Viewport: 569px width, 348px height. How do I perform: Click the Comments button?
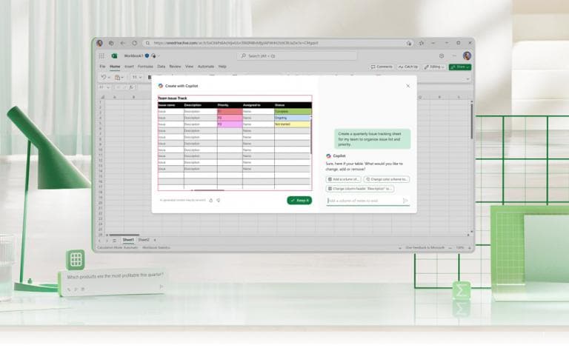tap(382, 67)
